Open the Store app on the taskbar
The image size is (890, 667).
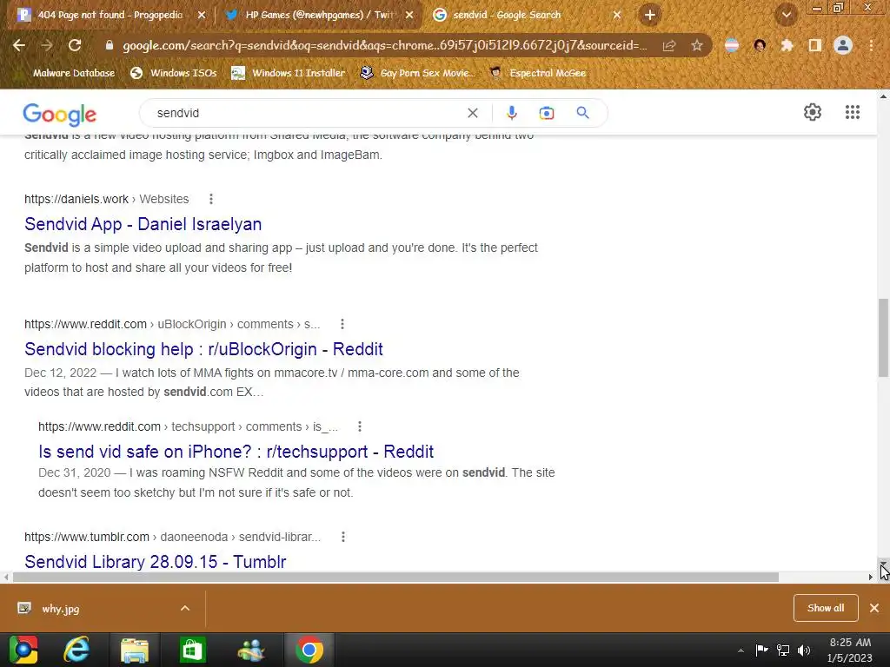coord(192,650)
